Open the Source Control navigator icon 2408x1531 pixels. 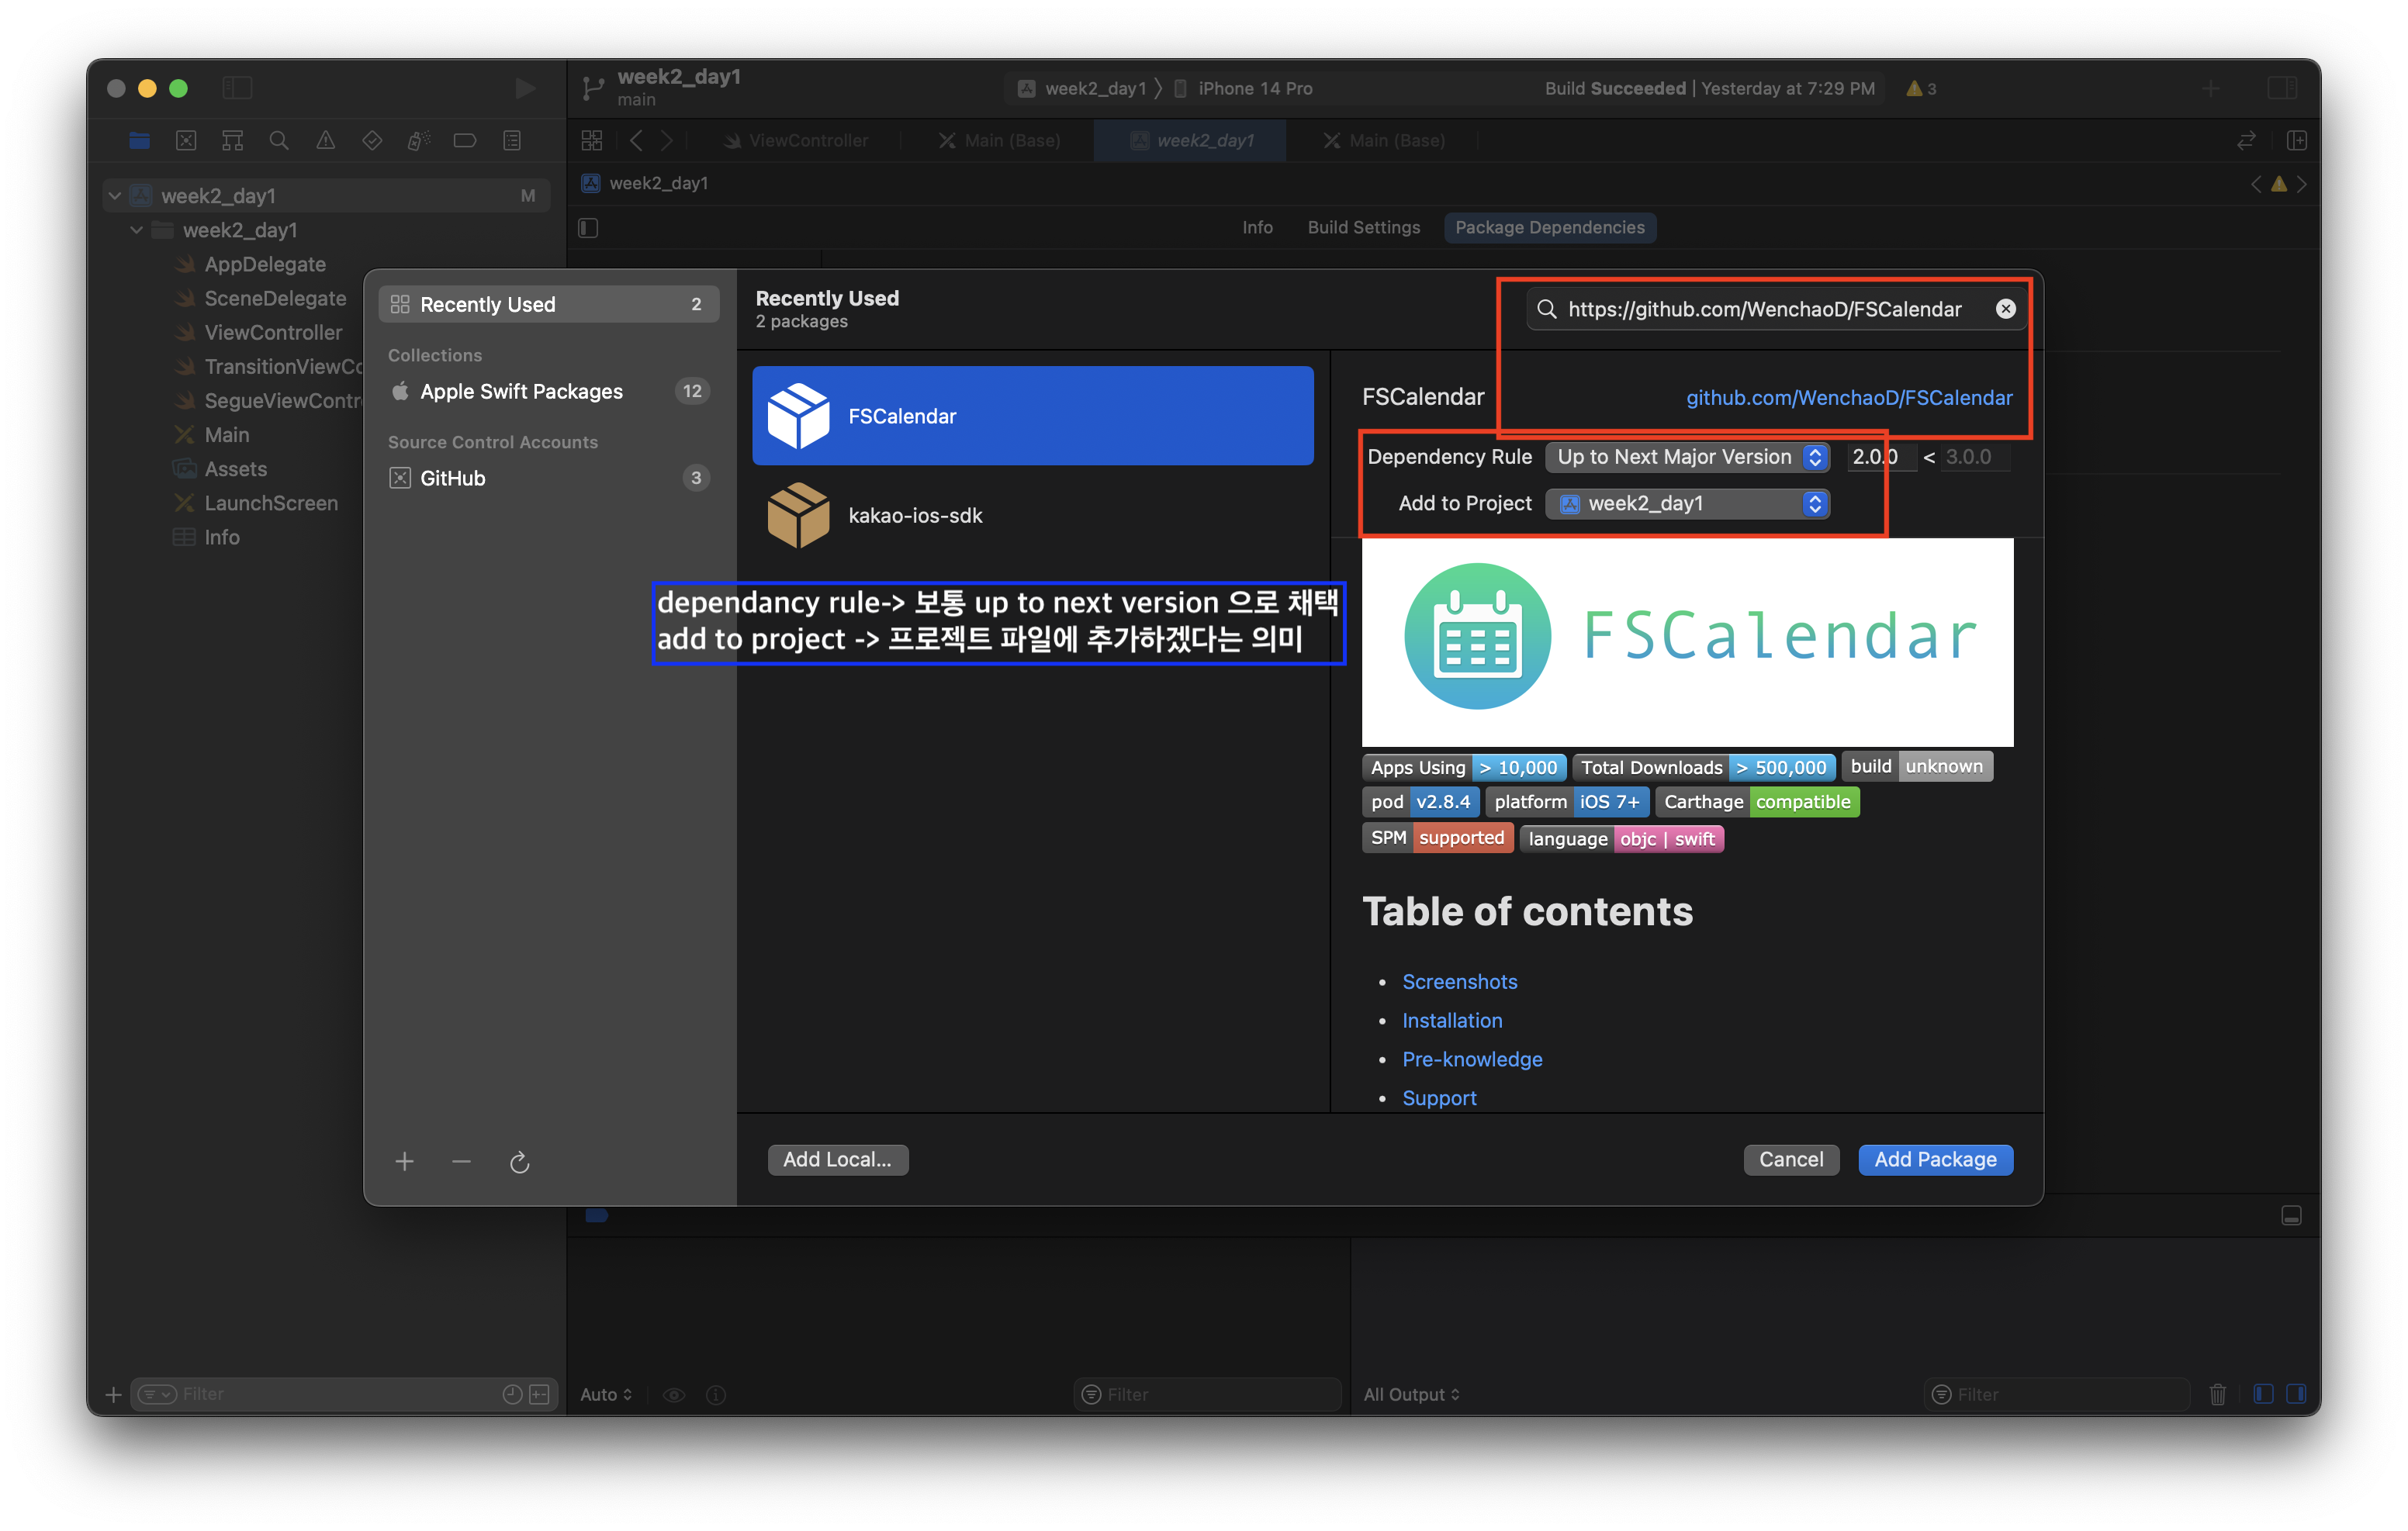pos(186,141)
